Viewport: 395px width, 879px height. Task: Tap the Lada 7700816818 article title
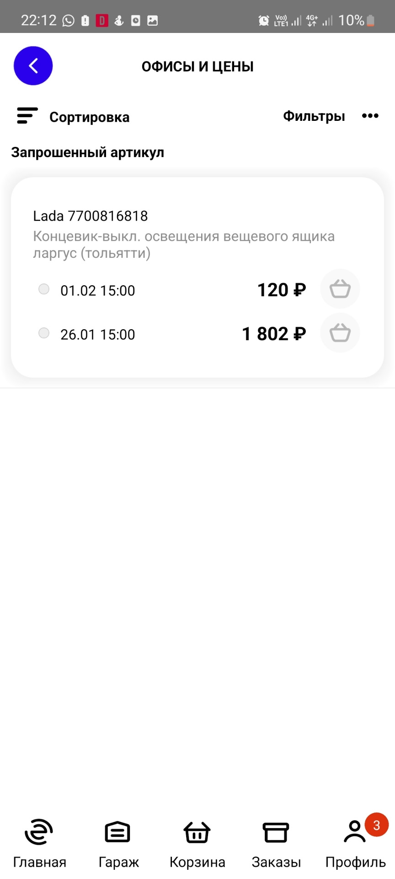click(x=91, y=216)
